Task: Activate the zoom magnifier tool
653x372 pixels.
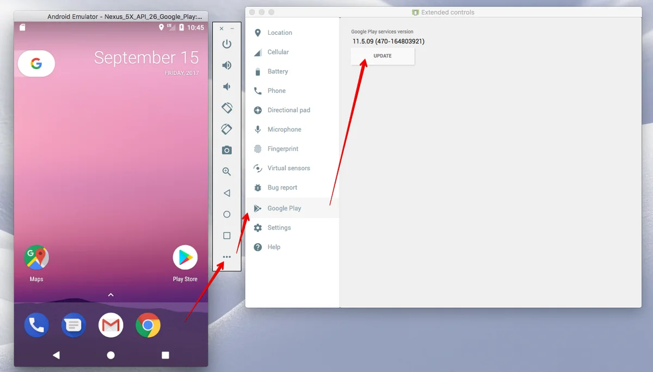Action: coord(227,171)
